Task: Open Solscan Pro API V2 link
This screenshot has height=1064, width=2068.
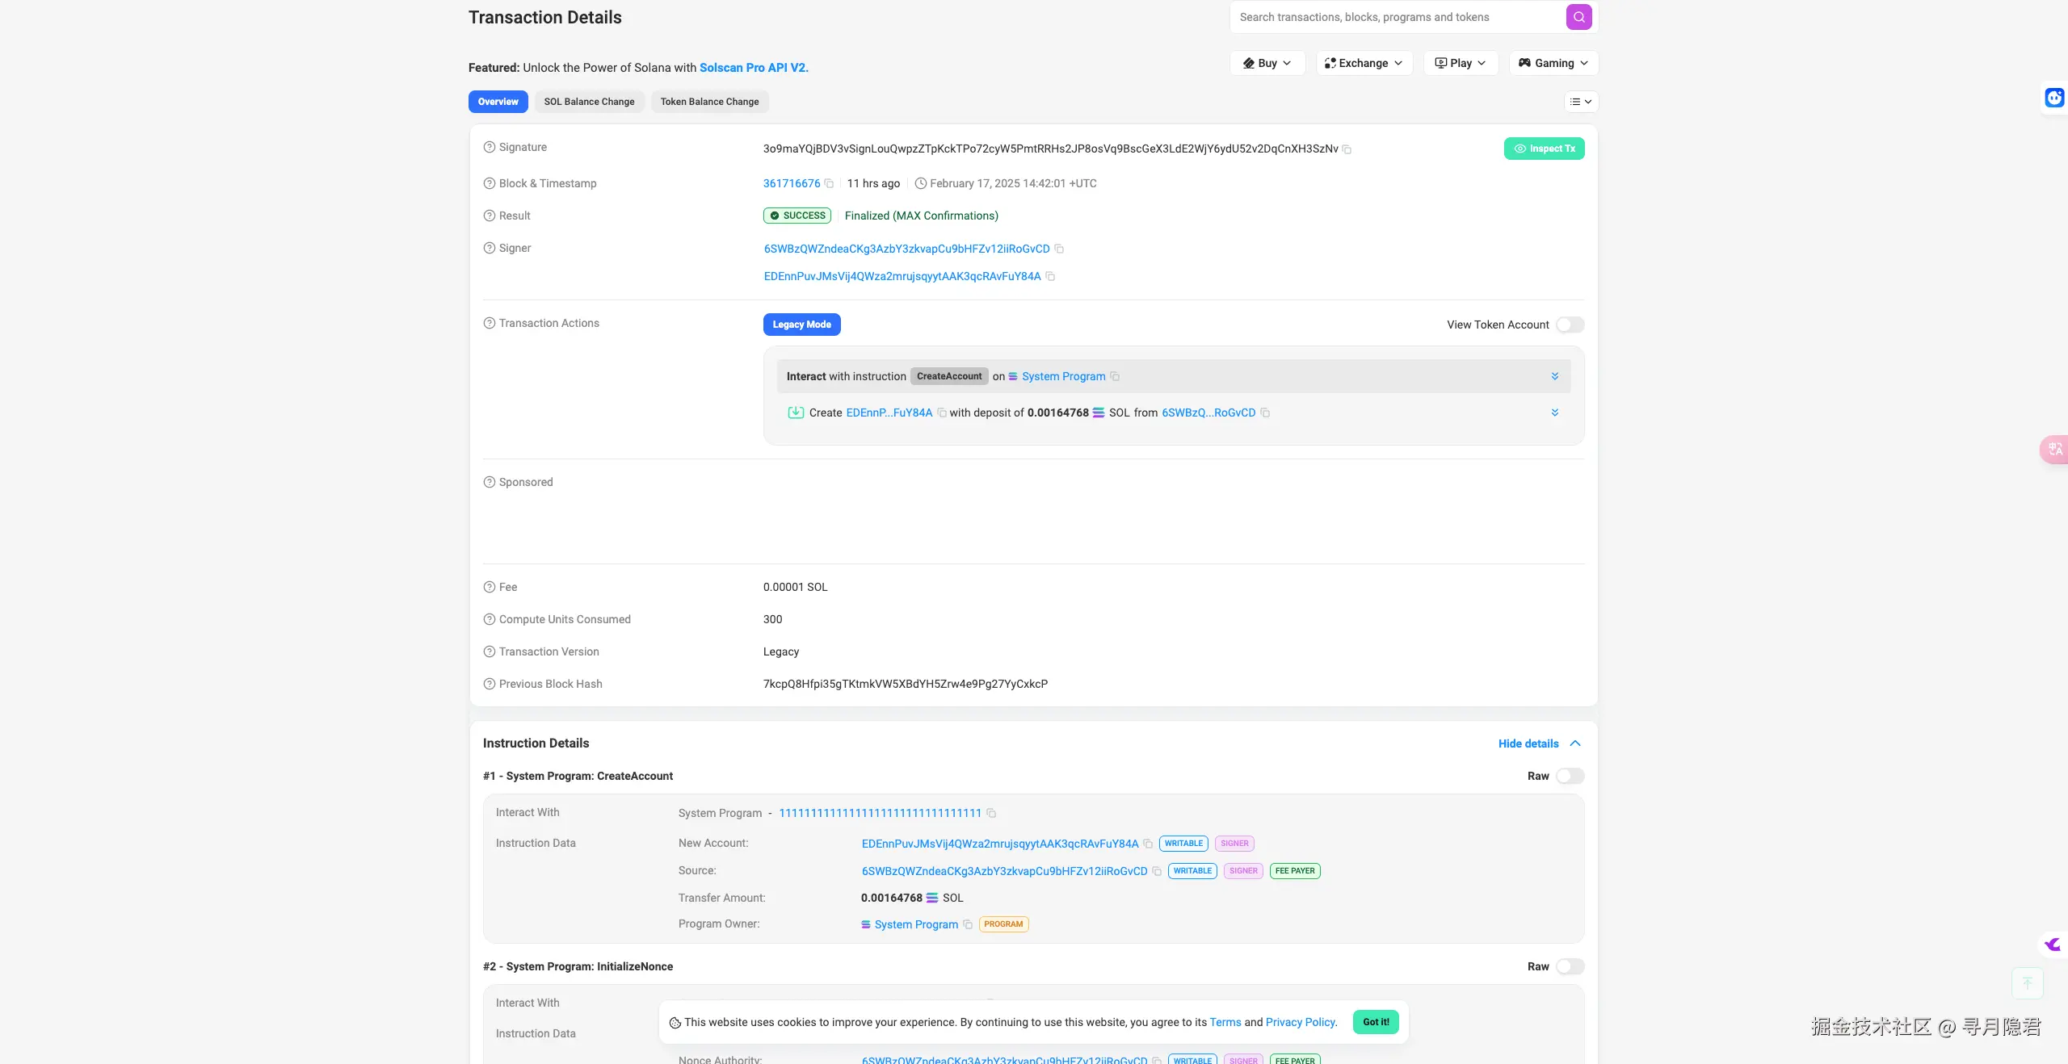Action: click(754, 68)
